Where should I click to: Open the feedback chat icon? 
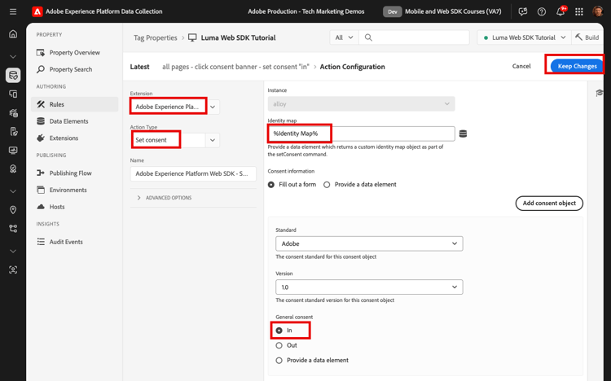523,11
